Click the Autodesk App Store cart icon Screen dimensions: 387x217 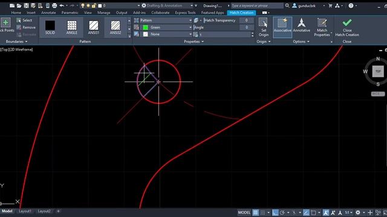[x=330, y=5]
